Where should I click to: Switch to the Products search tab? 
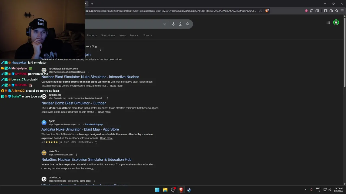(92, 35)
